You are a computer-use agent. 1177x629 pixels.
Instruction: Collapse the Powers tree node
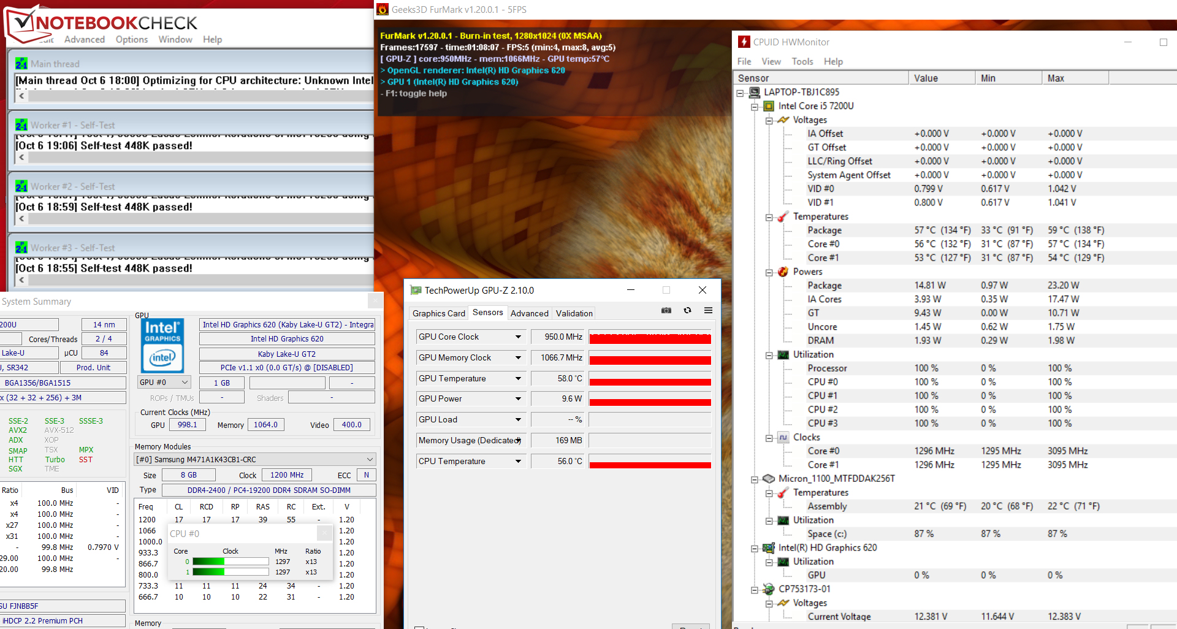769,272
